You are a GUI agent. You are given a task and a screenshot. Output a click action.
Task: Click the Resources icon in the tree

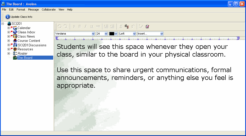[x=15, y=49]
